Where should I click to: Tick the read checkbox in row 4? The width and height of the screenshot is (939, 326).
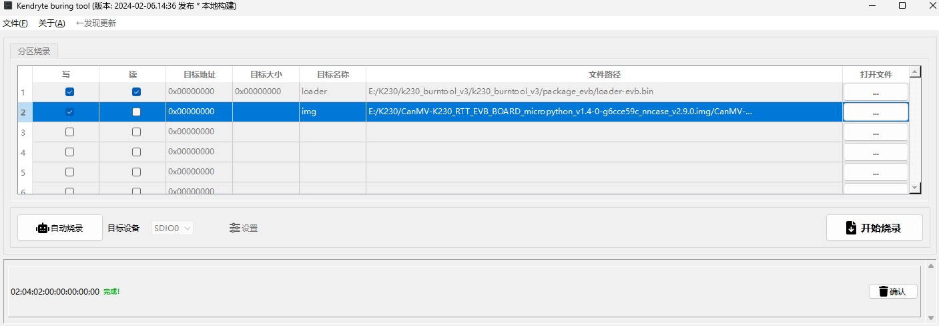[136, 152]
